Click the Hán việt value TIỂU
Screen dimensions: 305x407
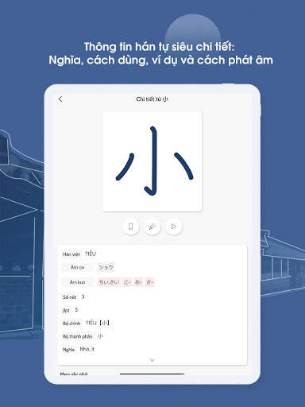[91, 254]
